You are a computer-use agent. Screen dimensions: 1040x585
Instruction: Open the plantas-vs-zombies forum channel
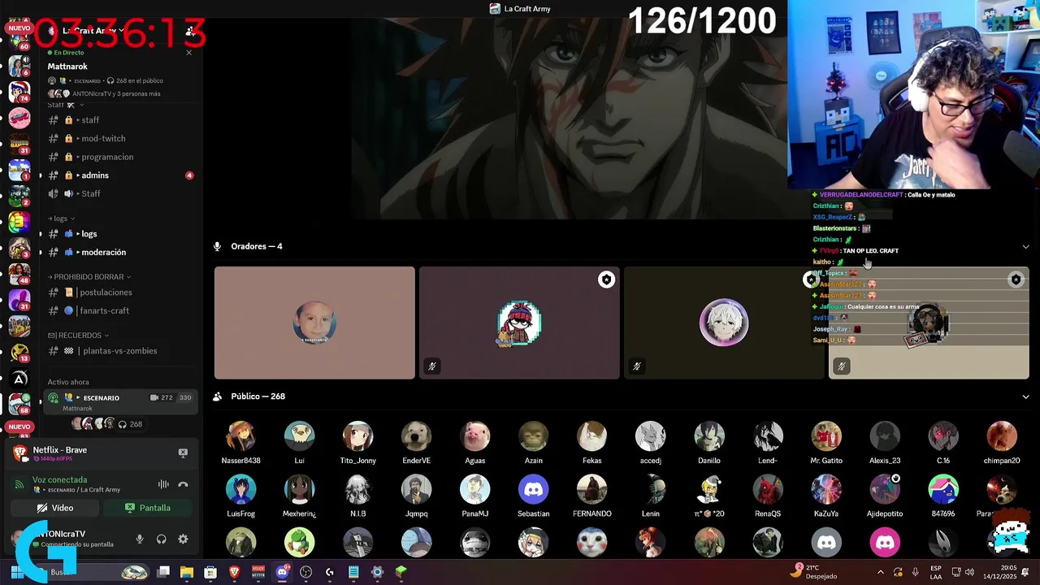click(120, 351)
